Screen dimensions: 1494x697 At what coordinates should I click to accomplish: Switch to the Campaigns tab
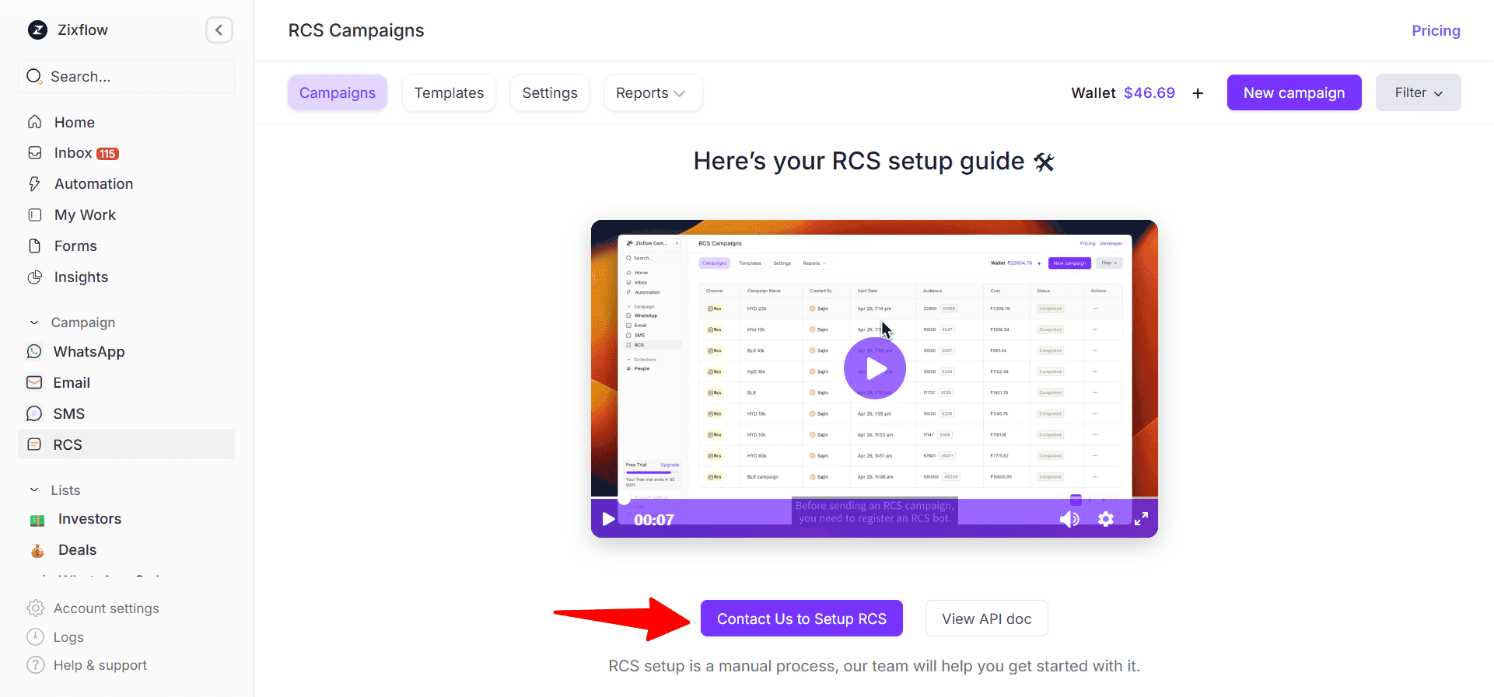338,93
